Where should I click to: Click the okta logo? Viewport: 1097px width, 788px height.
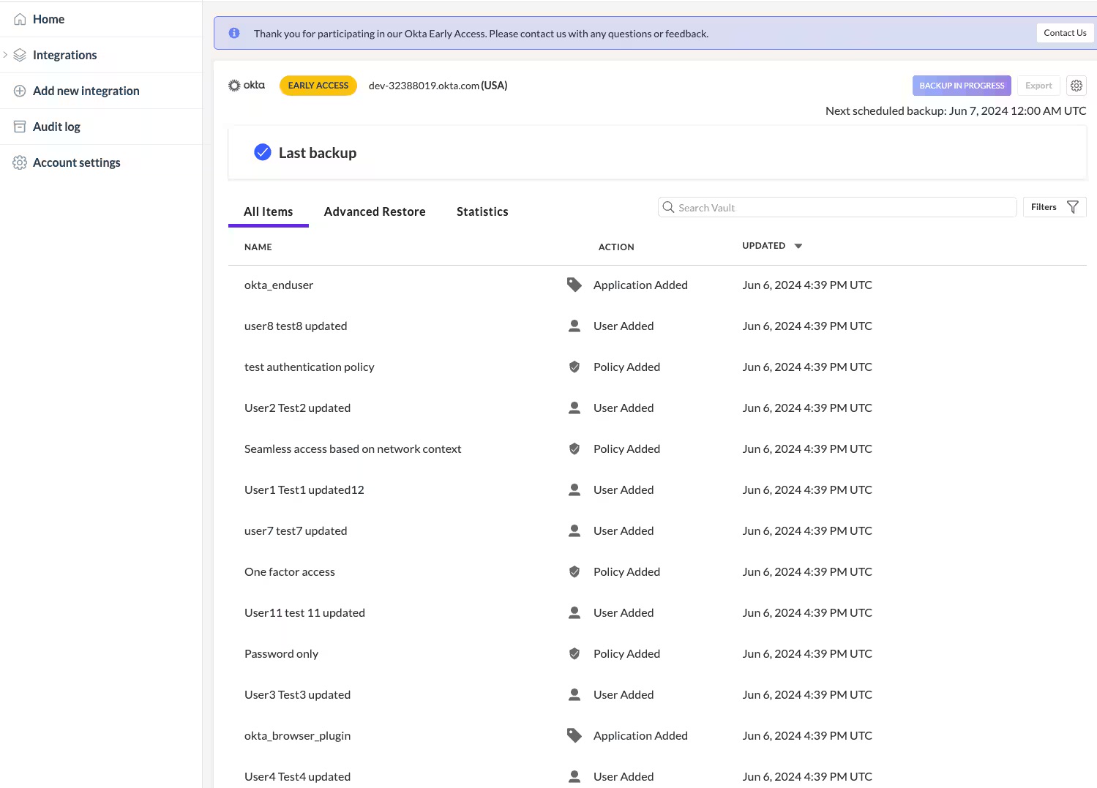click(247, 86)
